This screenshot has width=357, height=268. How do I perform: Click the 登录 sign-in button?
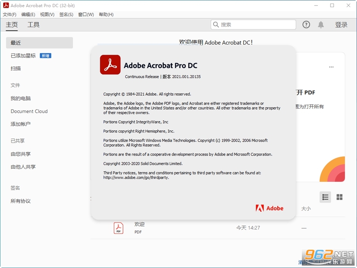point(341,25)
